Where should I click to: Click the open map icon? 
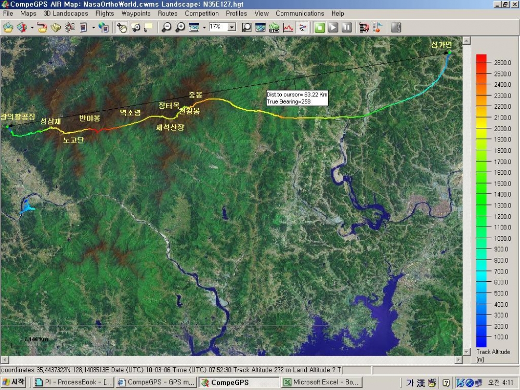8,27
